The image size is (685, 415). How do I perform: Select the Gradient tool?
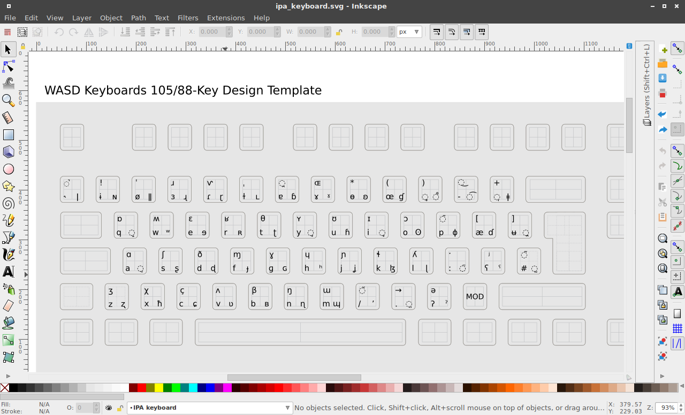click(8, 340)
